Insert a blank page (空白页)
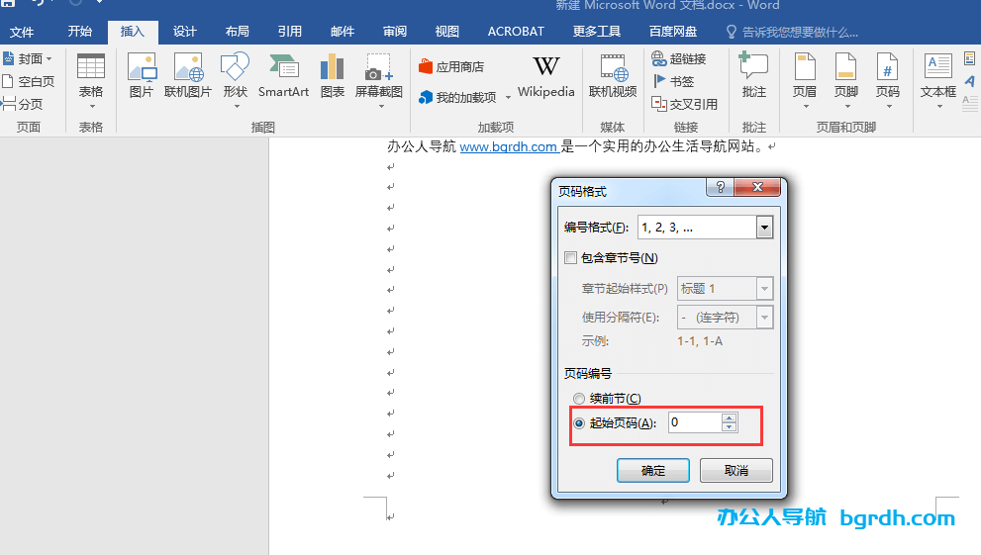 tap(28, 81)
